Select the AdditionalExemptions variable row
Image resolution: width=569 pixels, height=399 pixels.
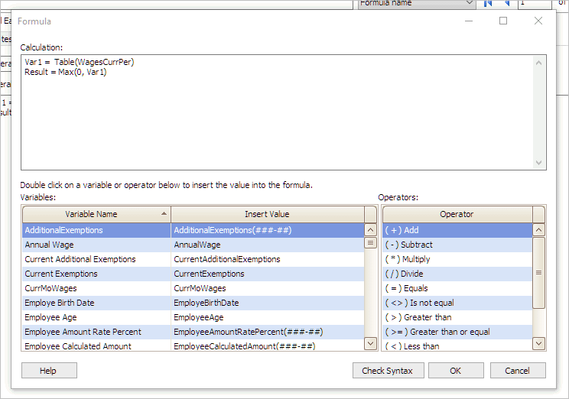click(96, 230)
